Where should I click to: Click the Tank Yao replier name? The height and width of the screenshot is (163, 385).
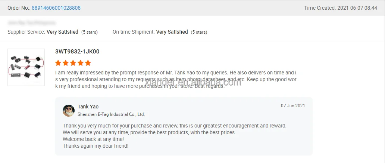point(88,107)
